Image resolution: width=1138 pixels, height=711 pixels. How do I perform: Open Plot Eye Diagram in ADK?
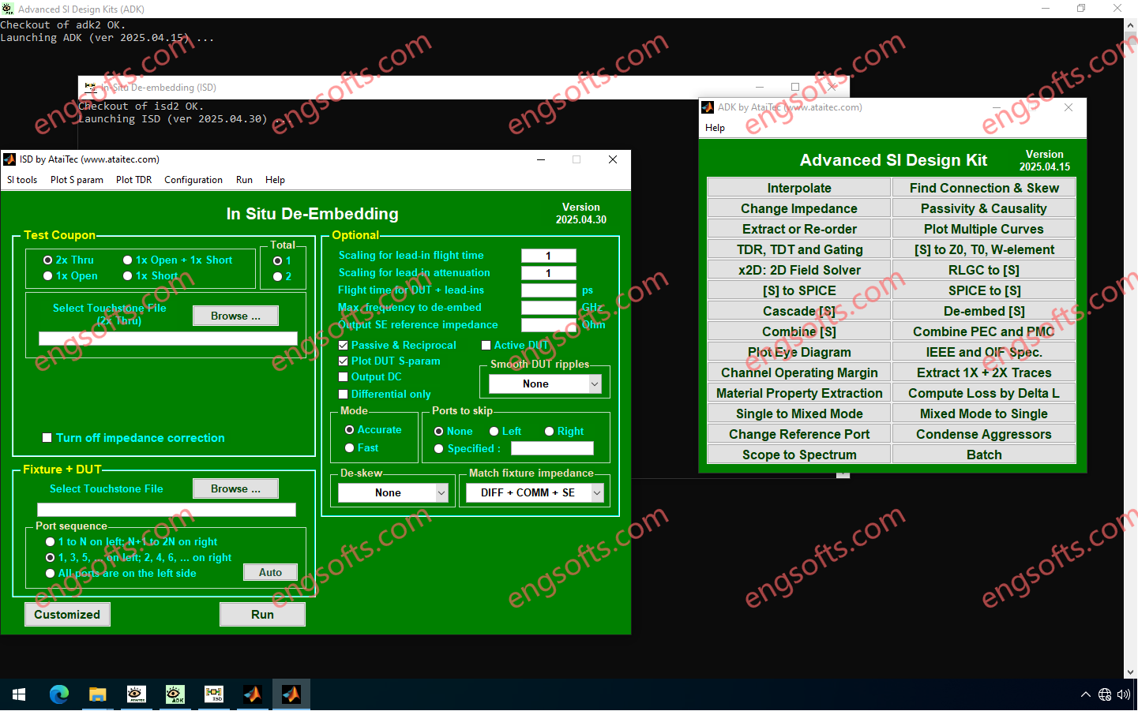tap(799, 353)
